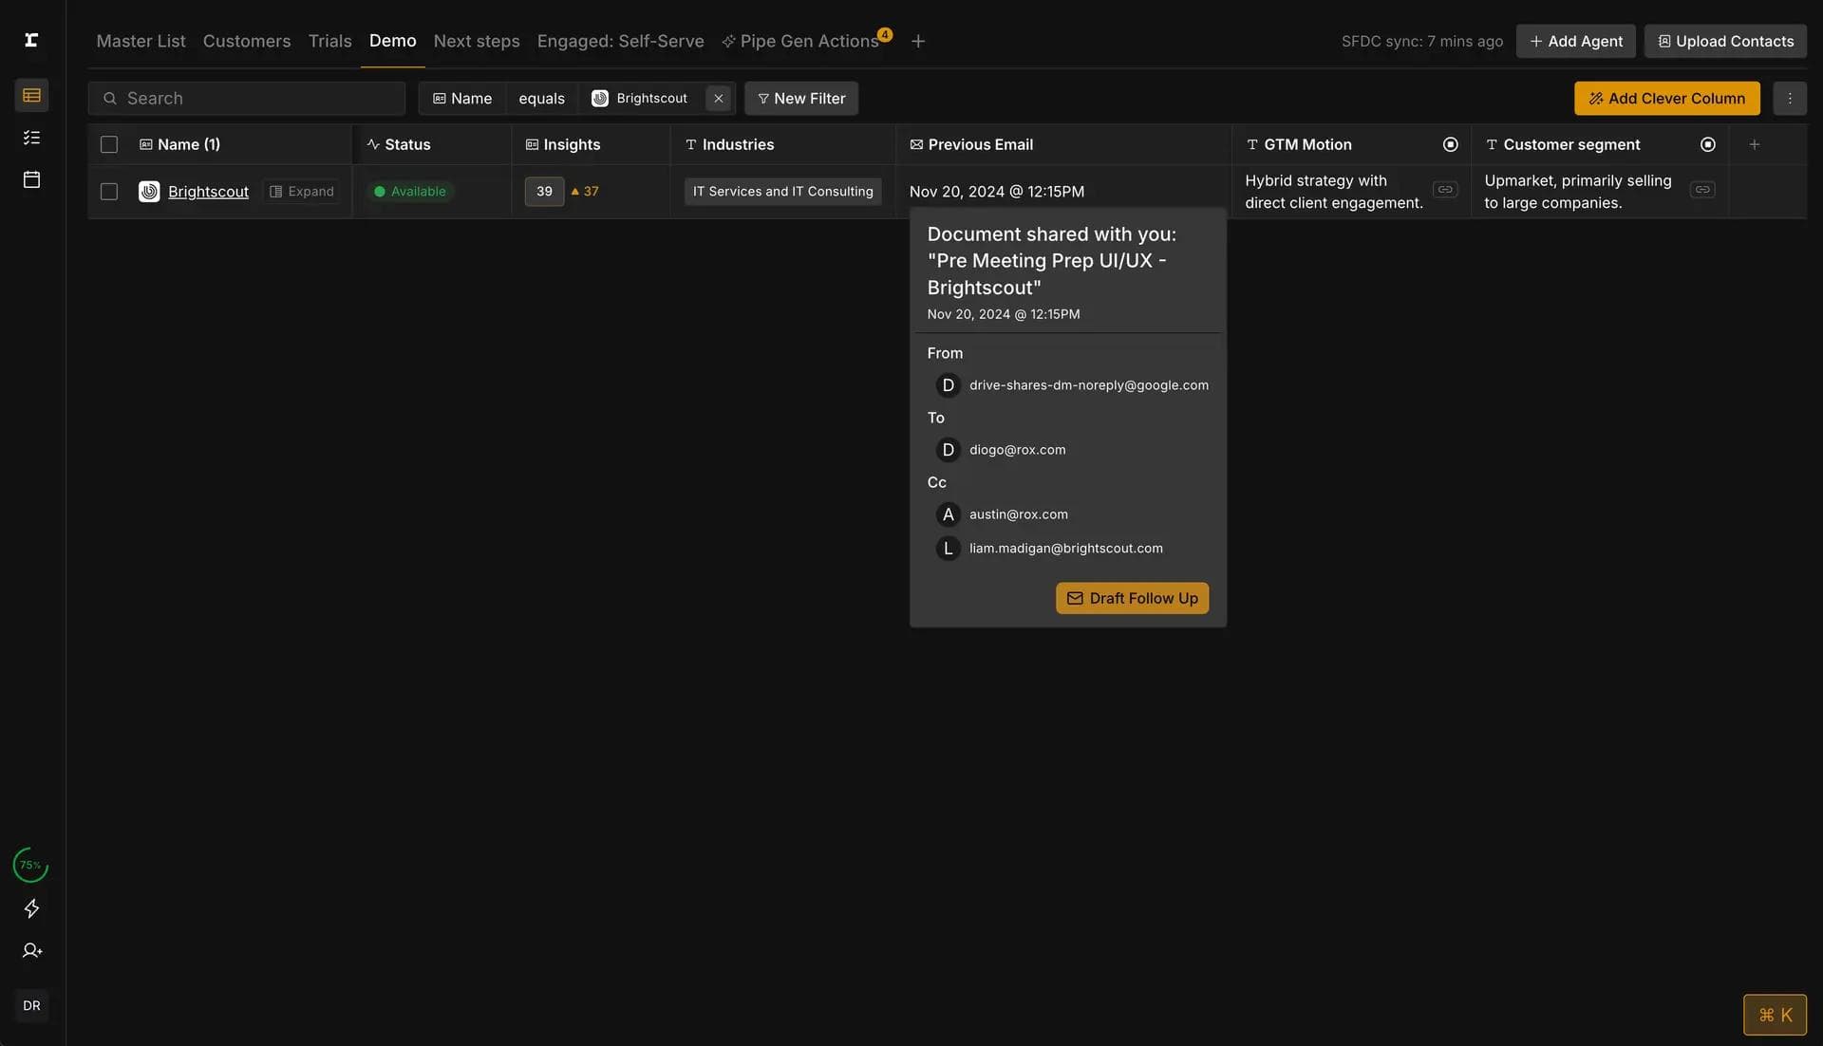Screen dimensions: 1823x1046
Task: Open the three-dot options menu
Action: (x=1789, y=99)
